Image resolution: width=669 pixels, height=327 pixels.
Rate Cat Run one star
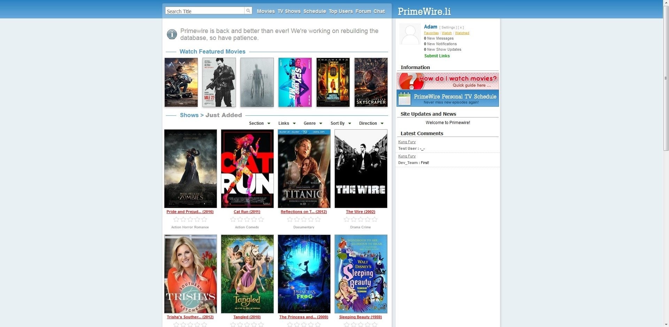(233, 219)
